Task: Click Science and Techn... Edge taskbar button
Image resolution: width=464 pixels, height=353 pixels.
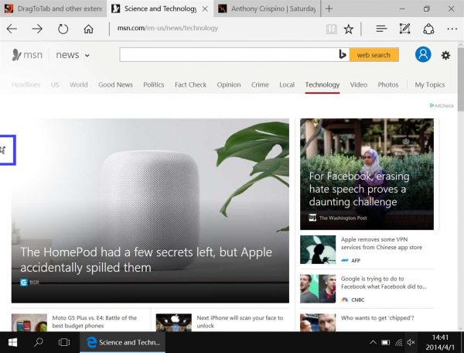Action: click(122, 342)
